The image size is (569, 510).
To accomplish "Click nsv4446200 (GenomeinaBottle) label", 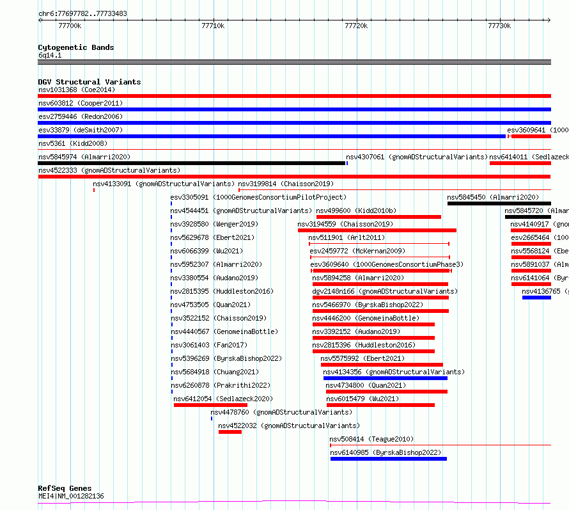I will [366, 318].
